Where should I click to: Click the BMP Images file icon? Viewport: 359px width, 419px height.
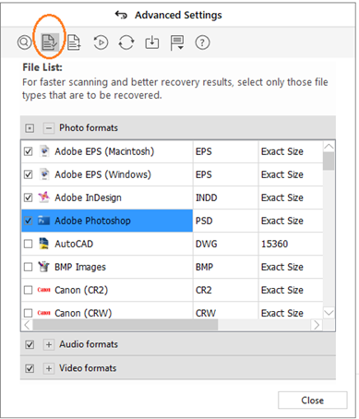point(43,267)
